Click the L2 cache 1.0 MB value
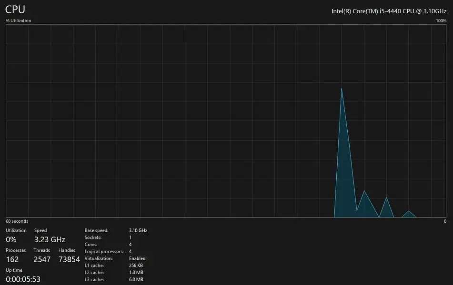This screenshot has height=285, width=453. click(x=136, y=273)
